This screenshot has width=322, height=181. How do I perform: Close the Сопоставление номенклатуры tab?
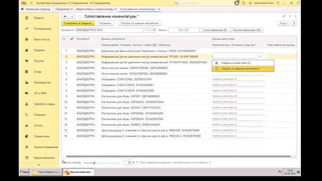click(159, 9)
